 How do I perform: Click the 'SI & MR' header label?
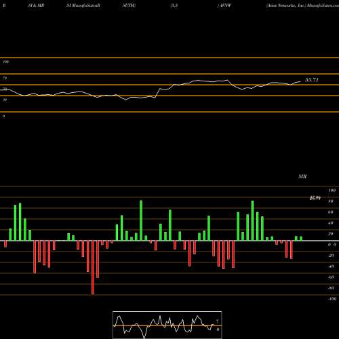click(36, 5)
